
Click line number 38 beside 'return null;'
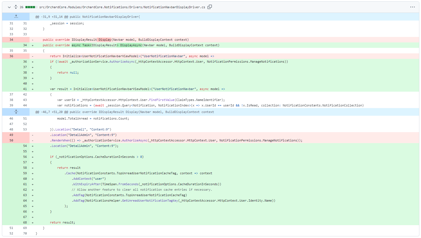tap(25, 72)
